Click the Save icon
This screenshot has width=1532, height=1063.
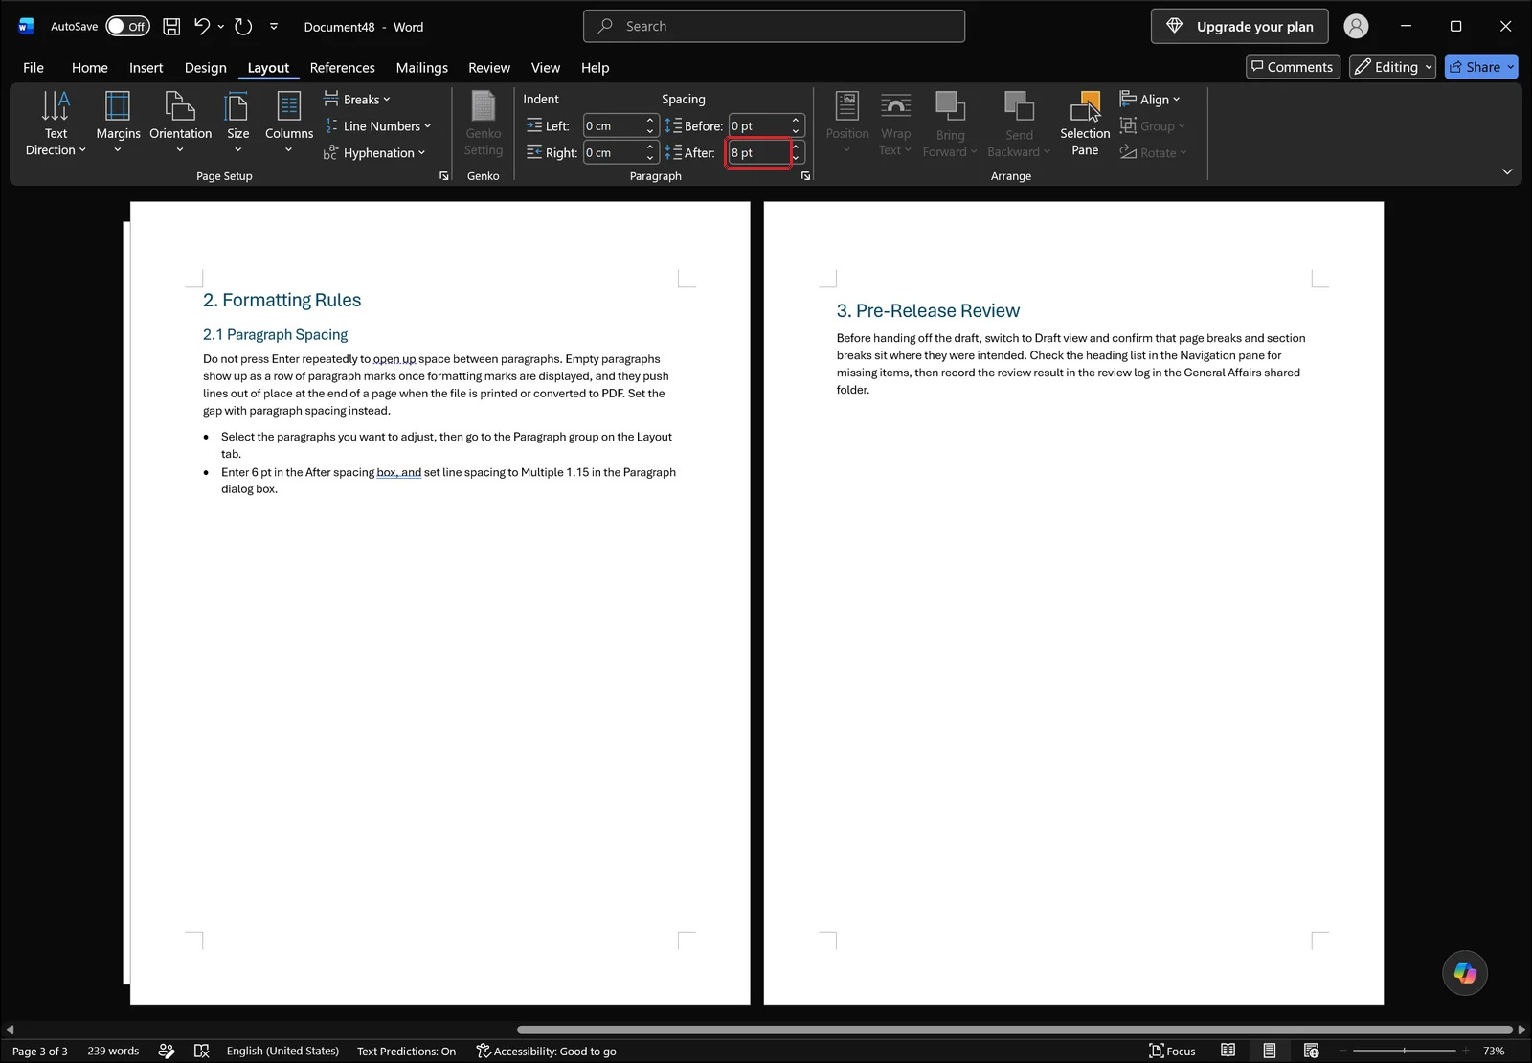[171, 27]
